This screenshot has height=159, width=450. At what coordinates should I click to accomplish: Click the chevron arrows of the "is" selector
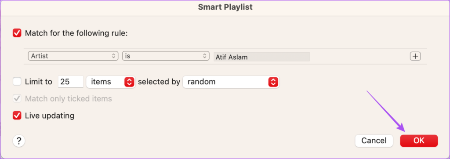click(x=204, y=56)
